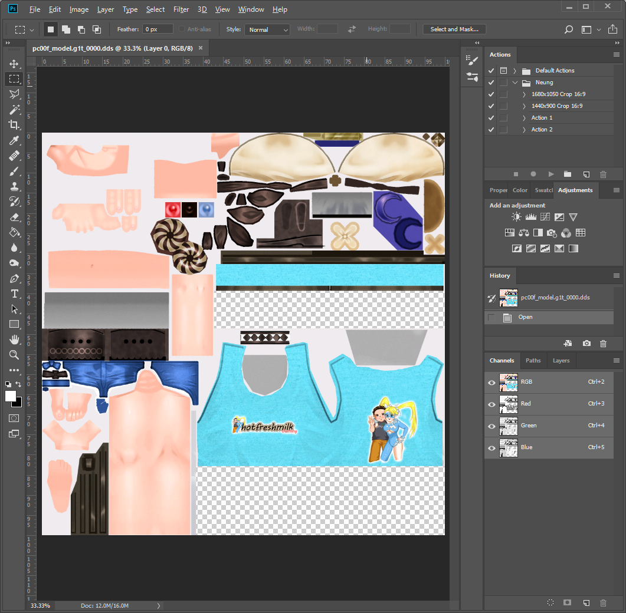Collapse the Neung action set
The height and width of the screenshot is (613, 626).
tap(515, 83)
